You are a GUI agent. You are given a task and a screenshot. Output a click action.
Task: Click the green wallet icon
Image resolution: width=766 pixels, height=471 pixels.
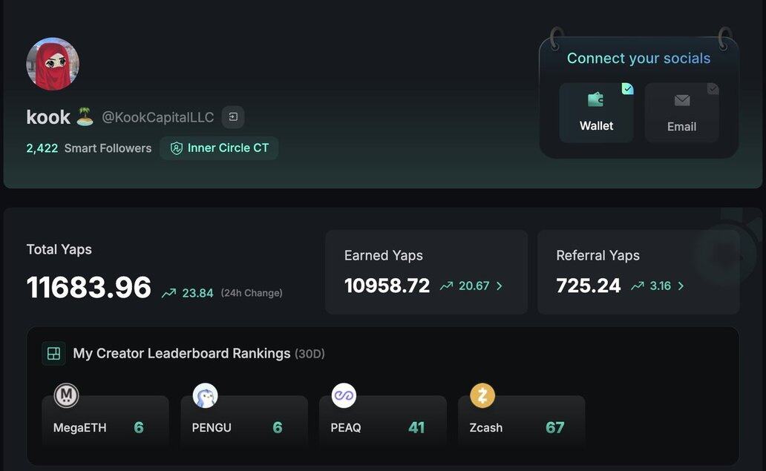[x=595, y=99]
